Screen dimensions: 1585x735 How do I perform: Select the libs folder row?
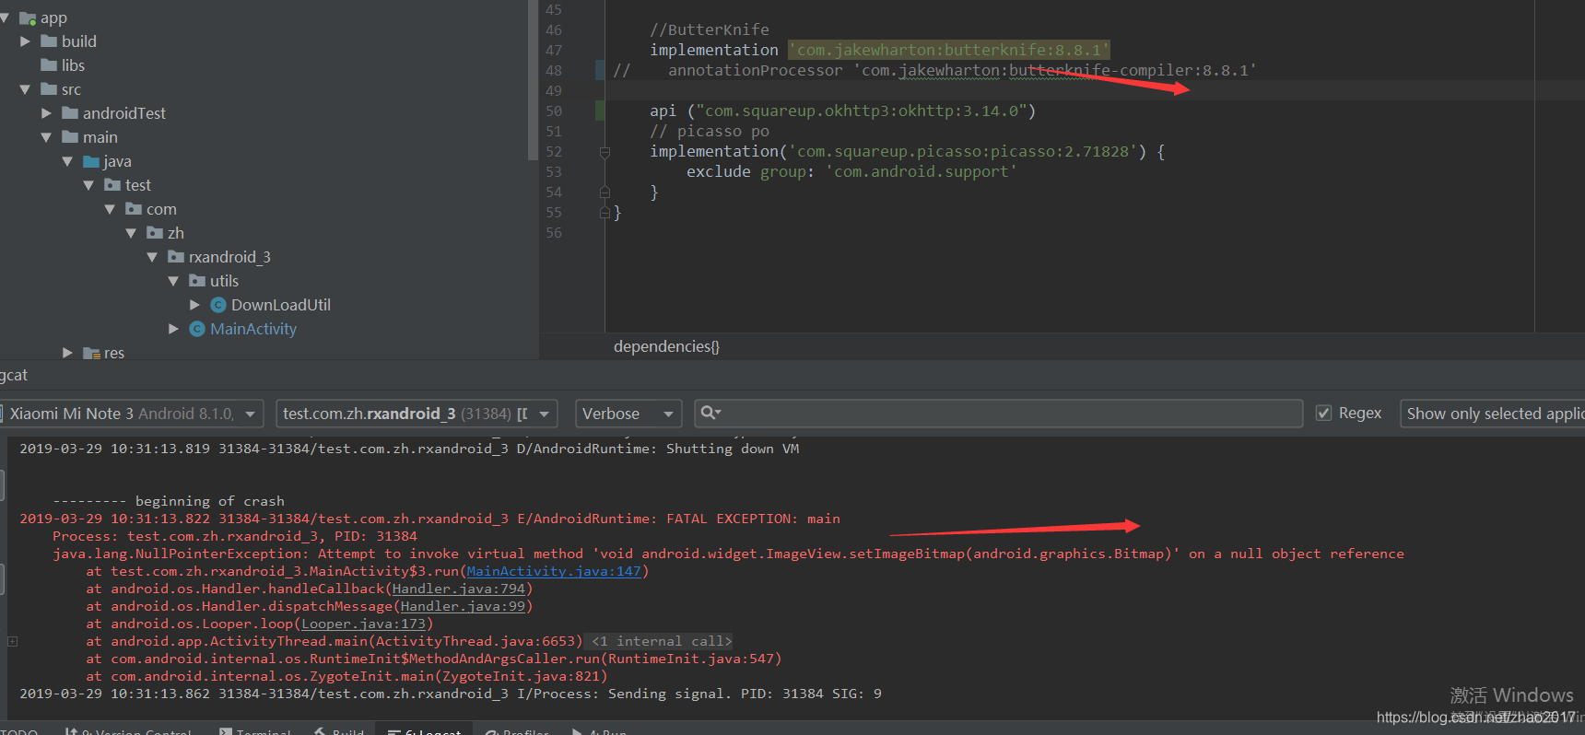(267, 65)
